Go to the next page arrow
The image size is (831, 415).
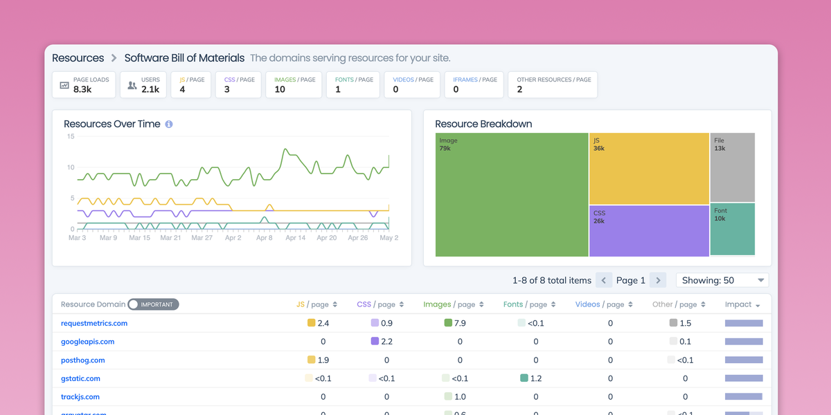[x=659, y=280]
